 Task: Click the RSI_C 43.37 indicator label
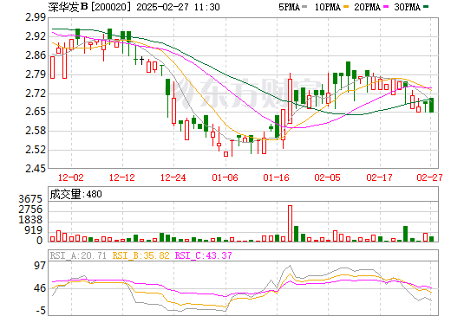coord(204,255)
